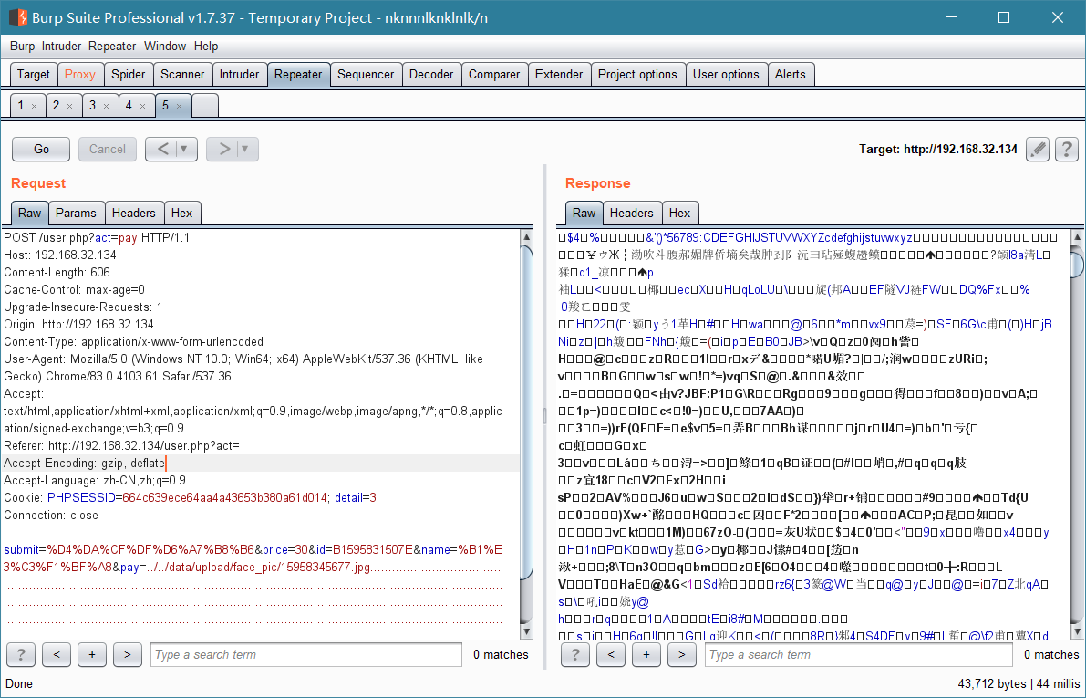Select the response Headers tab
Viewport: 1086px width, 698px height.
pos(631,213)
